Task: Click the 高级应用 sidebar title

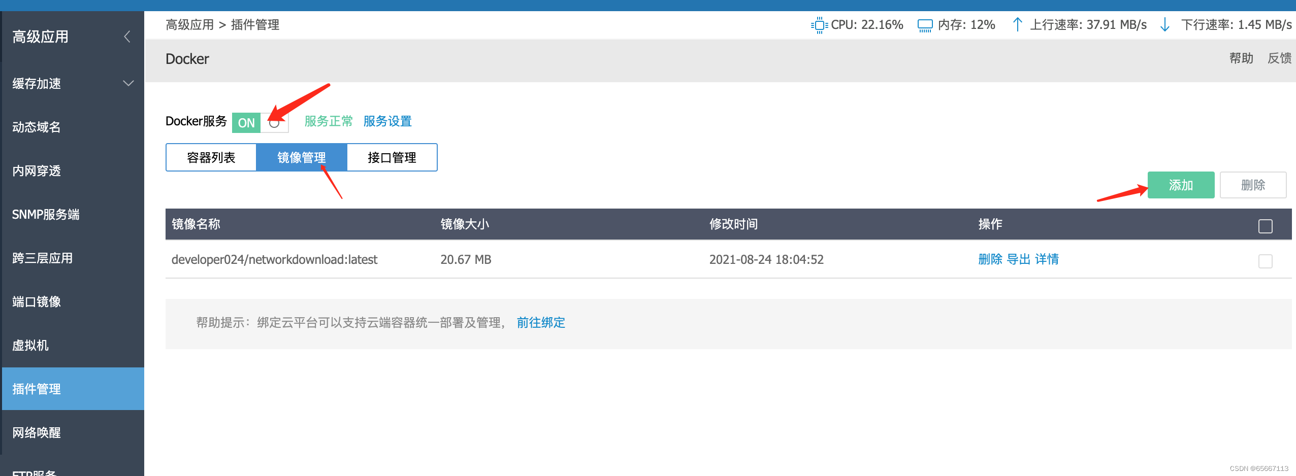Action: [x=41, y=37]
